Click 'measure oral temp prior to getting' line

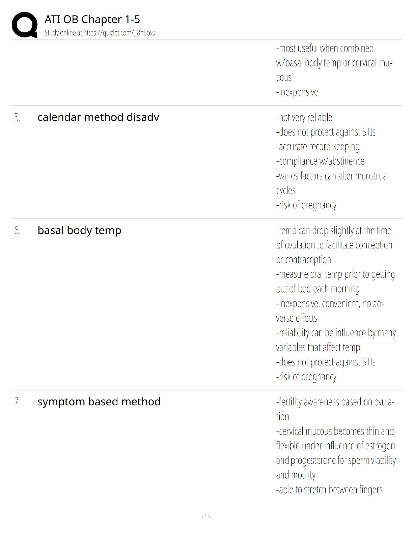pos(335,274)
